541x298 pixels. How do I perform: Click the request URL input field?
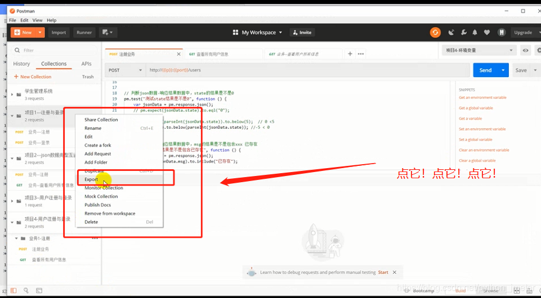308,70
